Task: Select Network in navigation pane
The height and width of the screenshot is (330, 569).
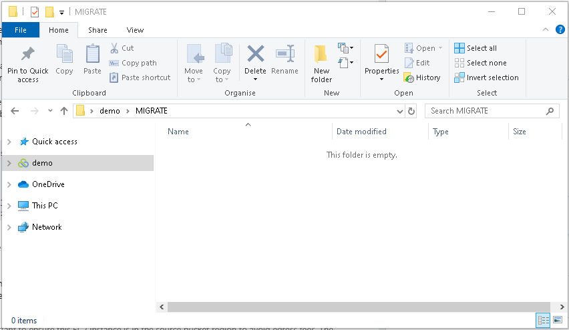Action: (x=47, y=227)
